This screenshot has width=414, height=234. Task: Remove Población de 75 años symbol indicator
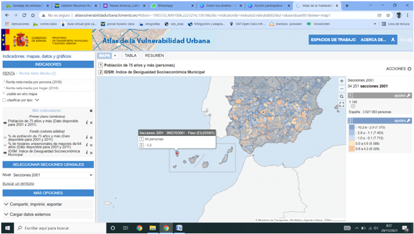point(91,123)
